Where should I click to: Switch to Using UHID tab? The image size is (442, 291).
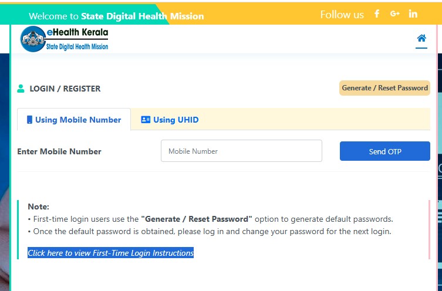170,120
